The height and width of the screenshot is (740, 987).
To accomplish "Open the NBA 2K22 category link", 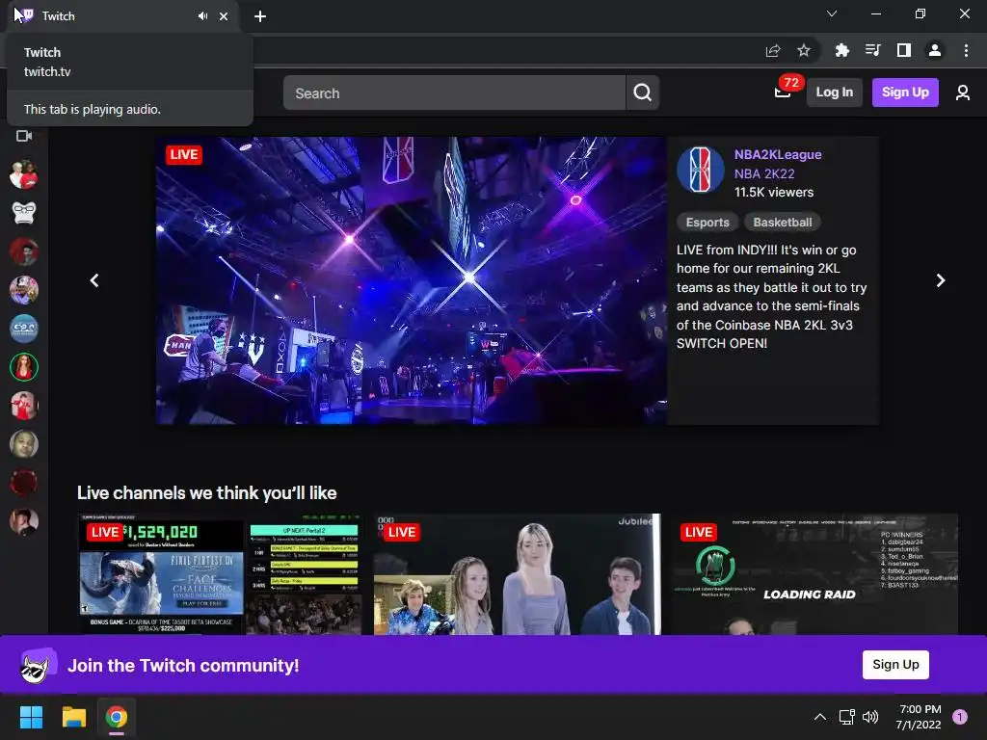I will (x=764, y=173).
